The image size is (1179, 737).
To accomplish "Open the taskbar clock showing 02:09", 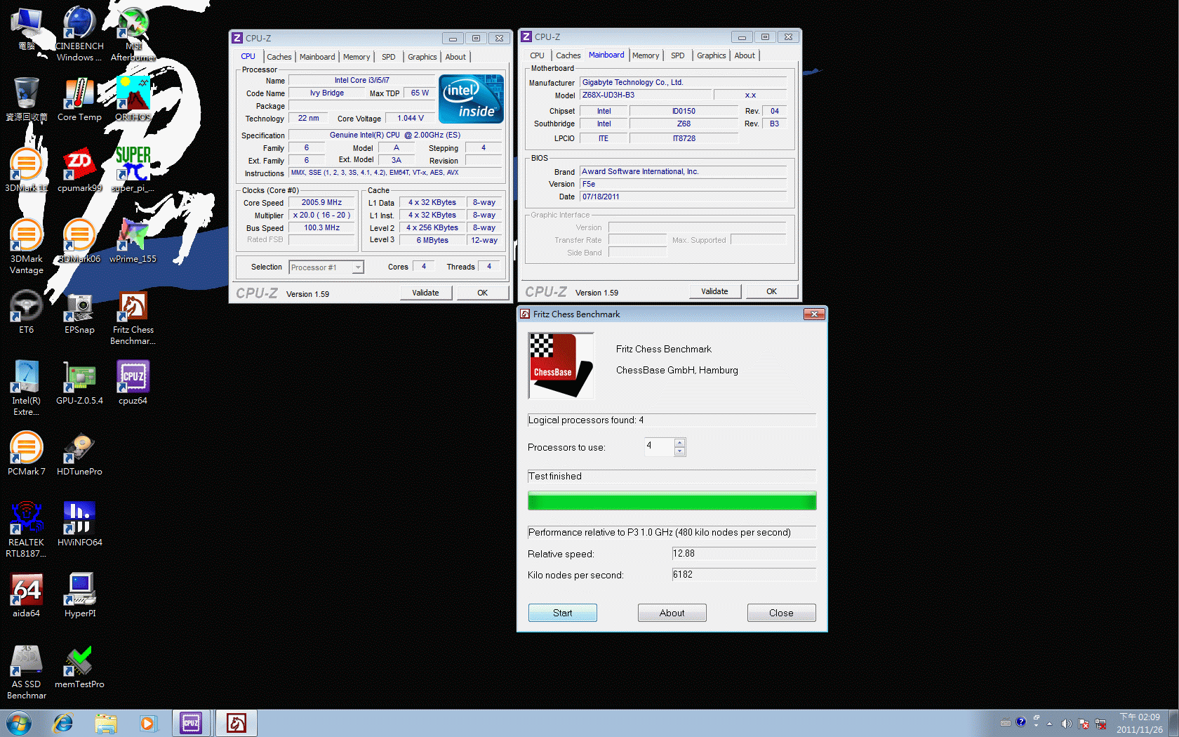I will 1140,723.
